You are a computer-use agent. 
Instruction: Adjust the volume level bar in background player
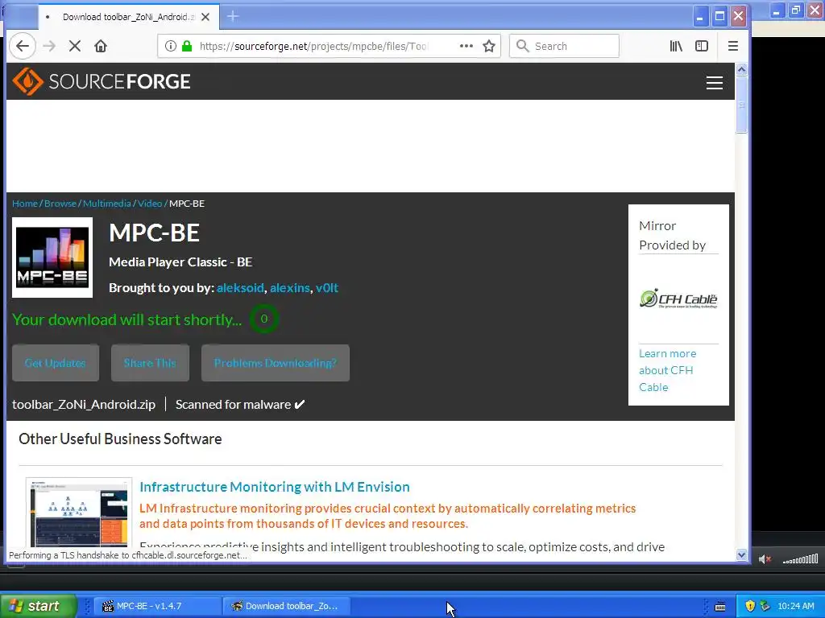click(x=800, y=560)
